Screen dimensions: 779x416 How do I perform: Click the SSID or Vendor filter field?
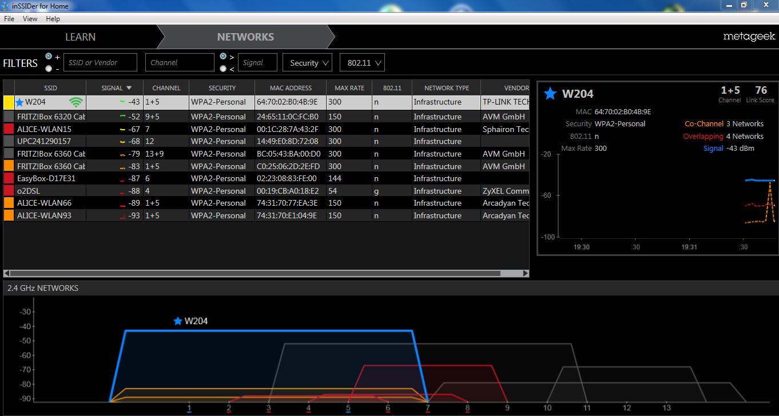pos(100,63)
